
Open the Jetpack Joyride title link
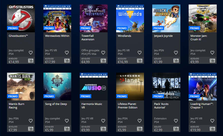pos(163,36)
